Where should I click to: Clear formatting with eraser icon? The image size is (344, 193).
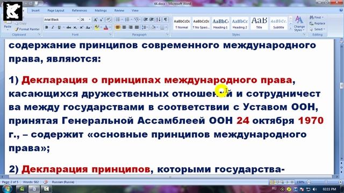click(x=109, y=20)
